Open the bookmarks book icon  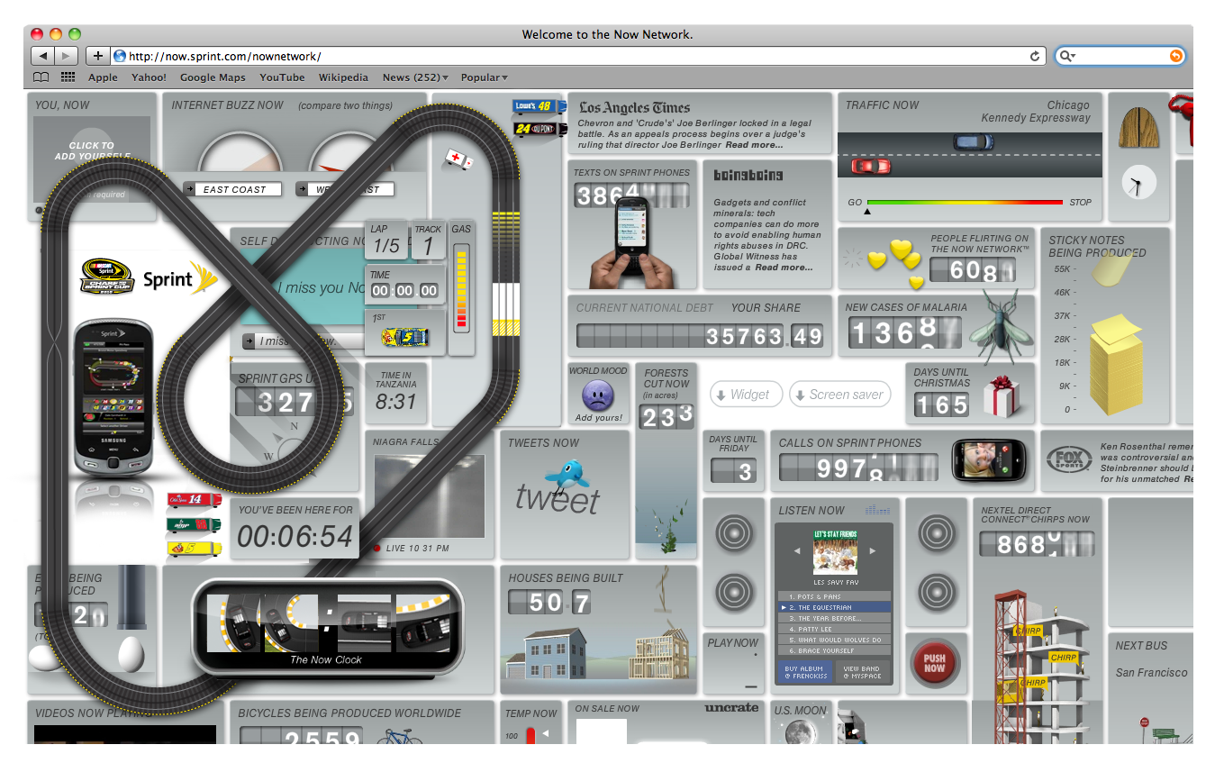[41, 77]
